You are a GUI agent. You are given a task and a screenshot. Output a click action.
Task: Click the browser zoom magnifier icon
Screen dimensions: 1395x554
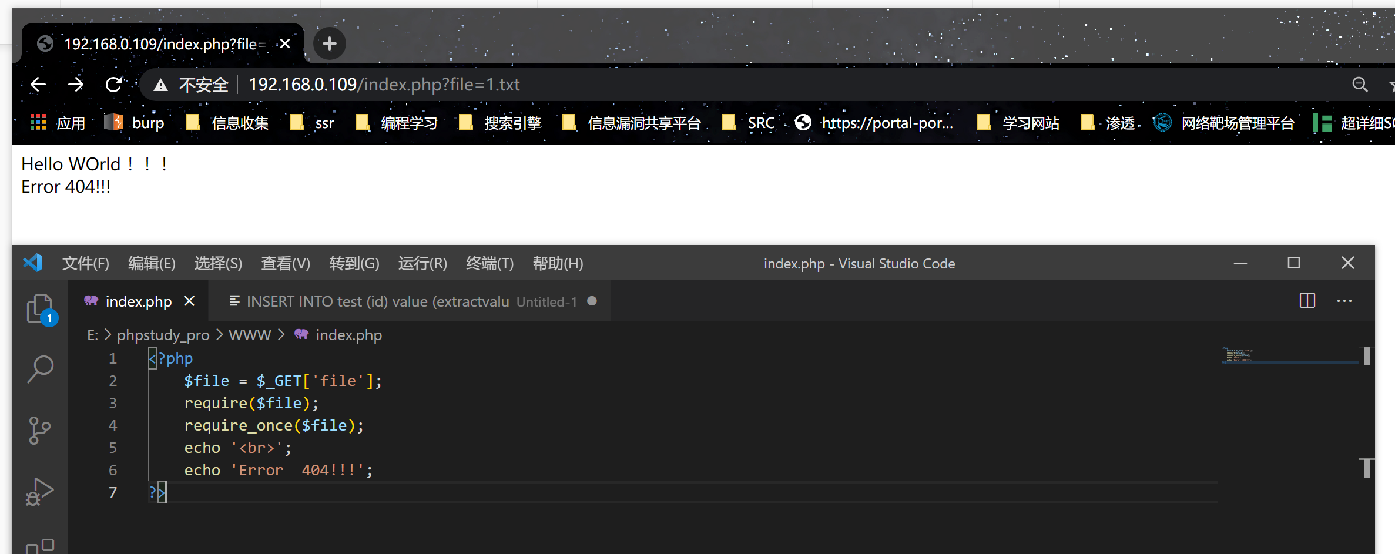coord(1360,85)
